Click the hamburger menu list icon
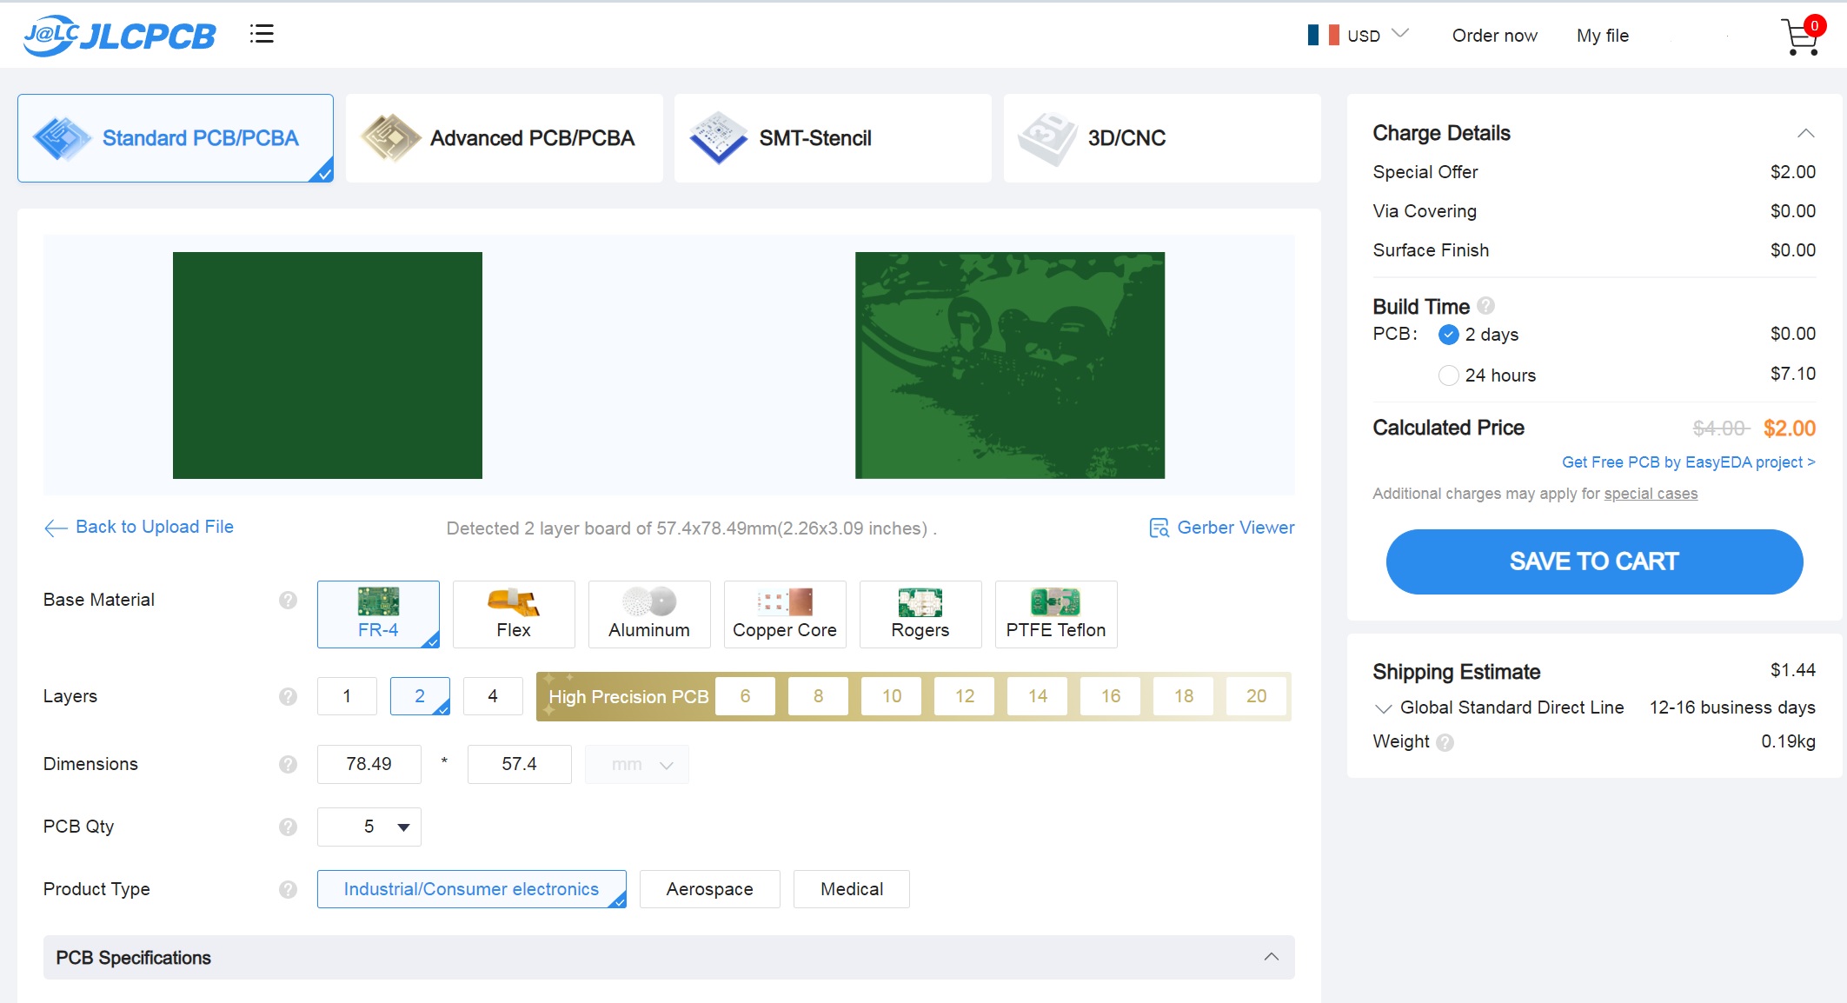Viewport: 1847px width, 1003px height. click(x=262, y=34)
